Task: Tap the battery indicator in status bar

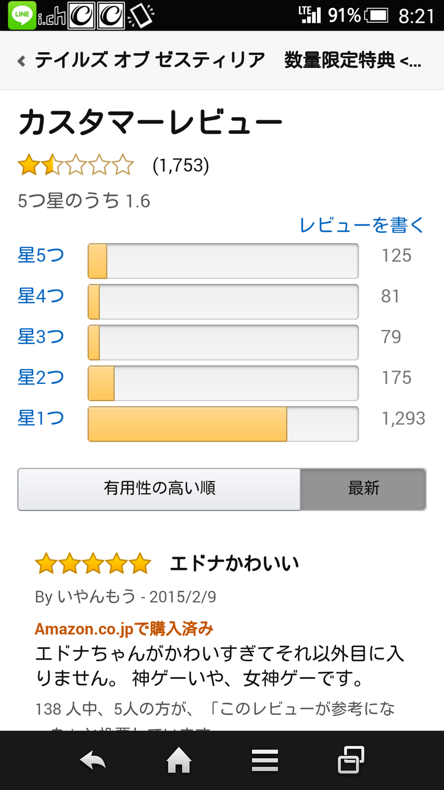Action: (x=377, y=16)
